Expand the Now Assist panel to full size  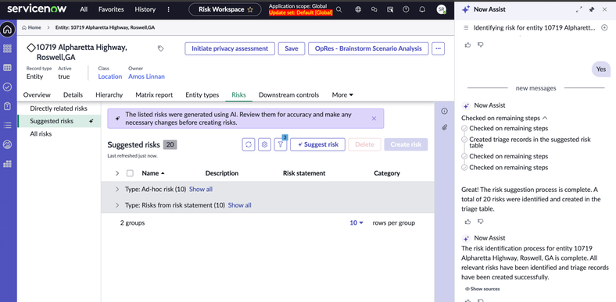coord(578,9)
